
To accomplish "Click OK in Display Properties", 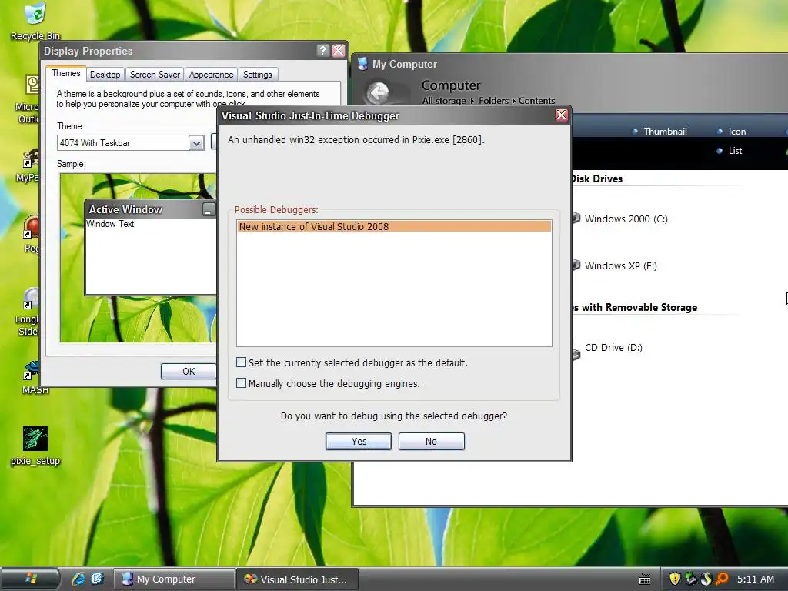I will coord(189,371).
